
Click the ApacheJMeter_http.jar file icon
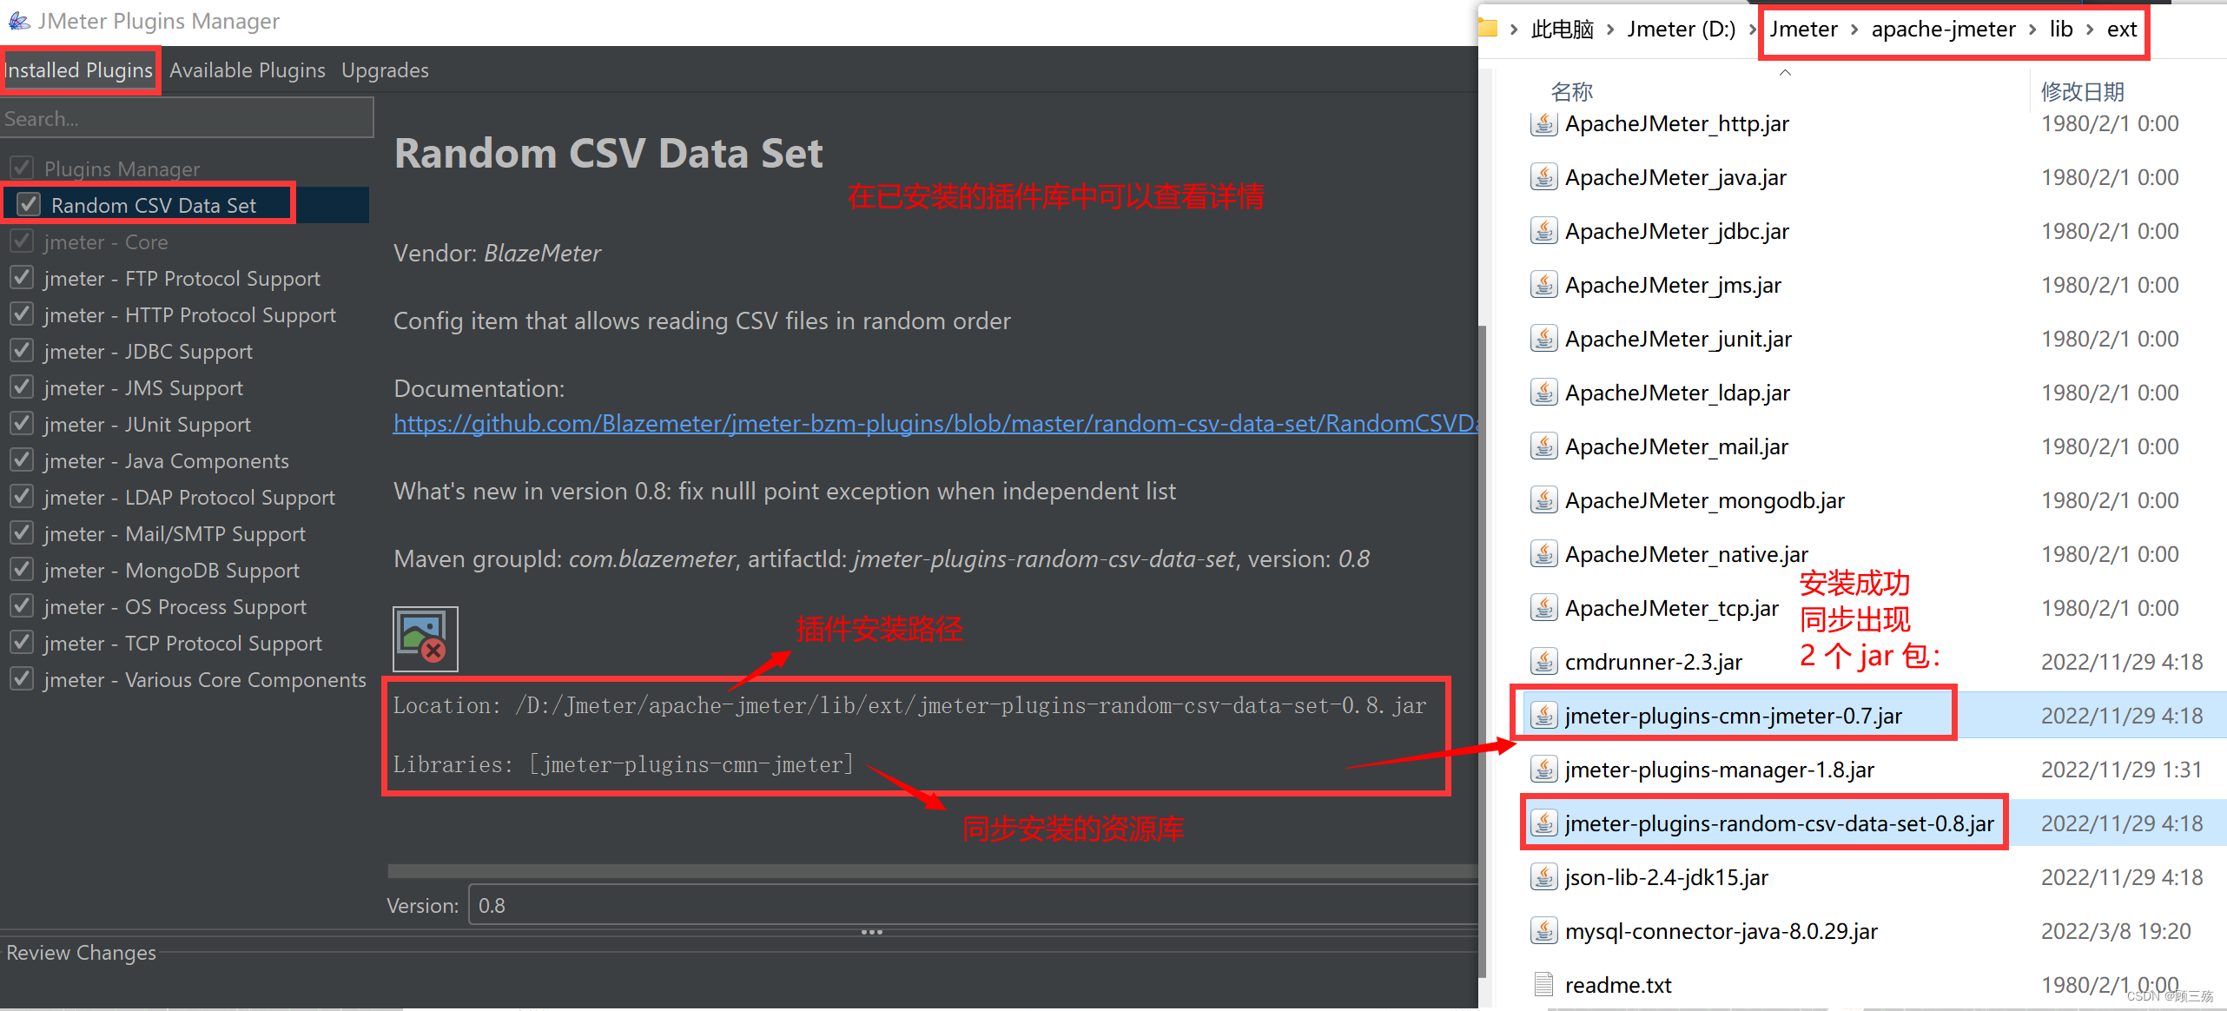(1543, 124)
